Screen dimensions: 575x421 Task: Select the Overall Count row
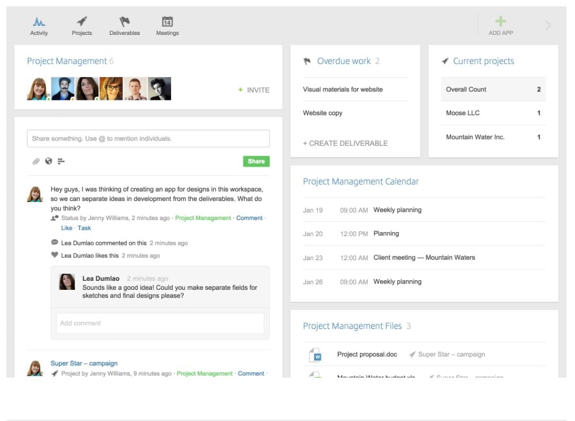(x=493, y=89)
